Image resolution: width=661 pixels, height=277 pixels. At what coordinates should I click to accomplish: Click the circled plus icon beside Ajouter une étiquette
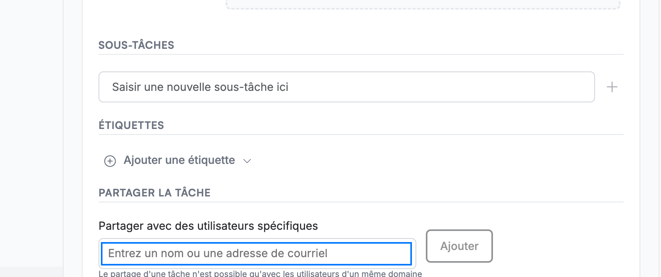pos(110,161)
